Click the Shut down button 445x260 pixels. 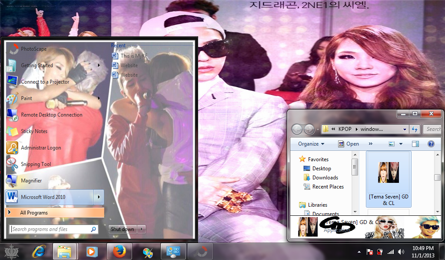coord(122,229)
